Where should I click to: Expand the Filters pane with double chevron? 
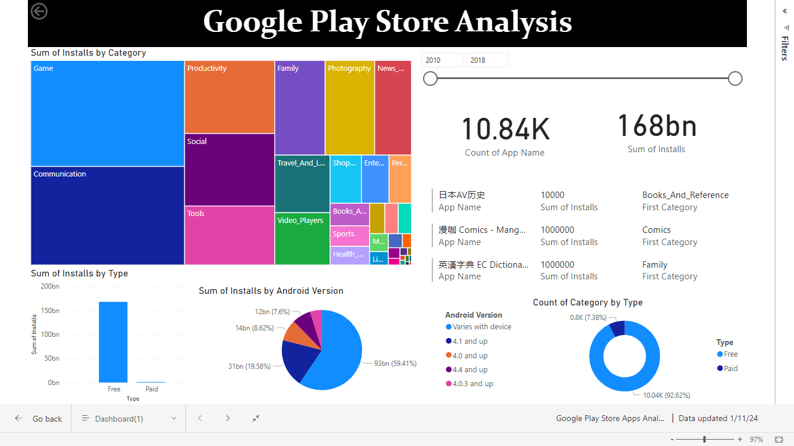coord(785,11)
